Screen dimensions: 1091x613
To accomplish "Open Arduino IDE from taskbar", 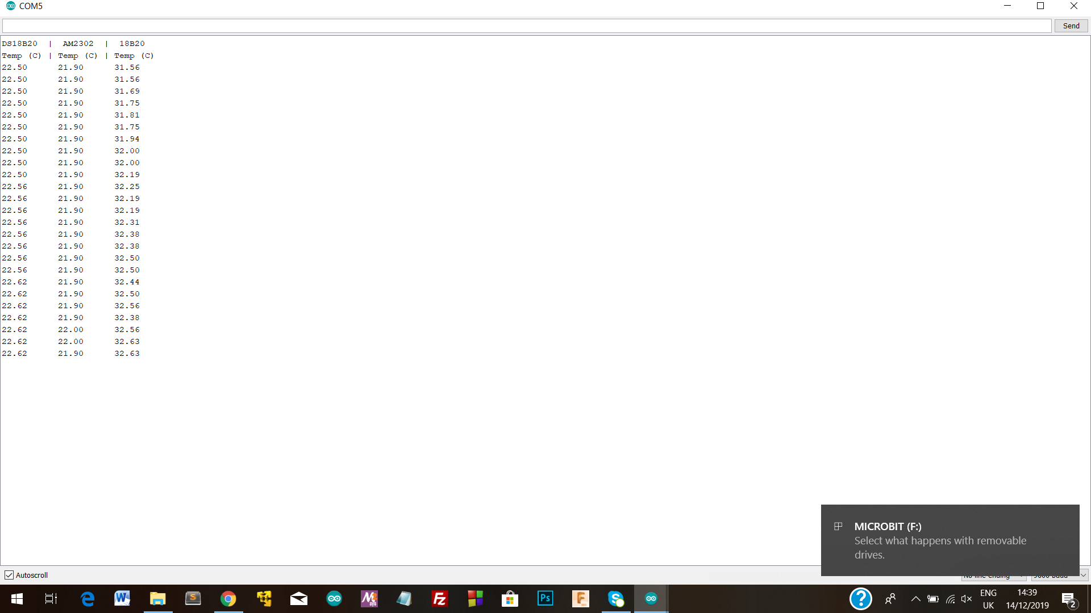I will (x=334, y=599).
